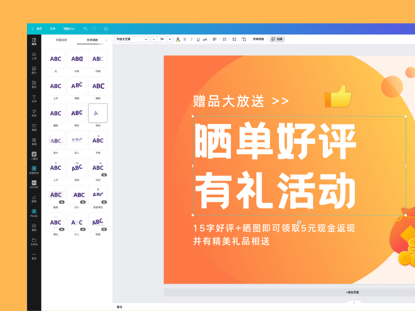The image size is (415, 311).
Task: Select the 闪块 animation effect
Action: [77, 59]
